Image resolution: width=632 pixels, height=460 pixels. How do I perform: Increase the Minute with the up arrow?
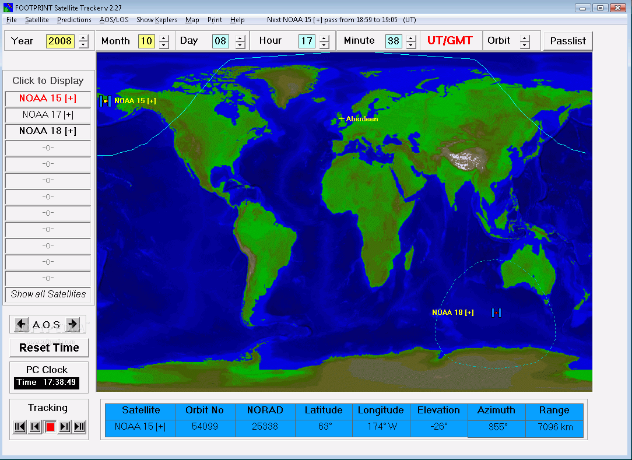pos(410,38)
